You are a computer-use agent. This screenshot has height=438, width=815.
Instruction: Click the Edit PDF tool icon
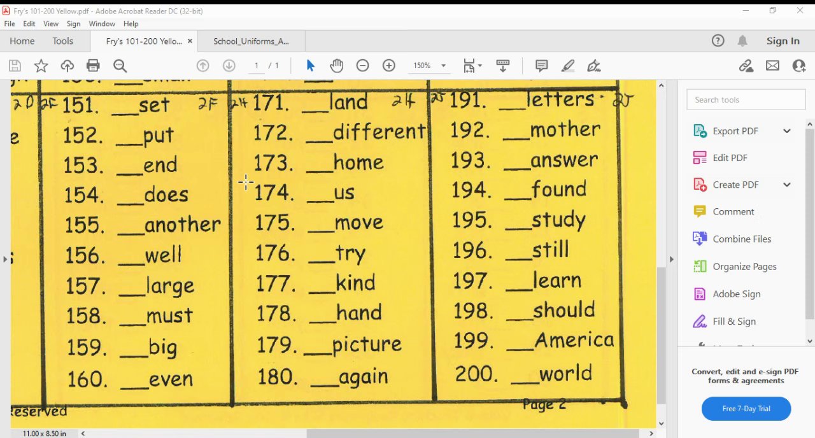(x=700, y=158)
